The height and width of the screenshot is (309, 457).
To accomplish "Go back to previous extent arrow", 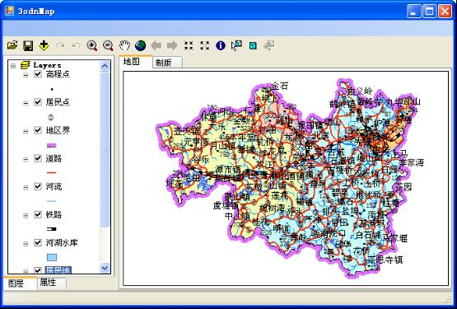I will coord(156,45).
